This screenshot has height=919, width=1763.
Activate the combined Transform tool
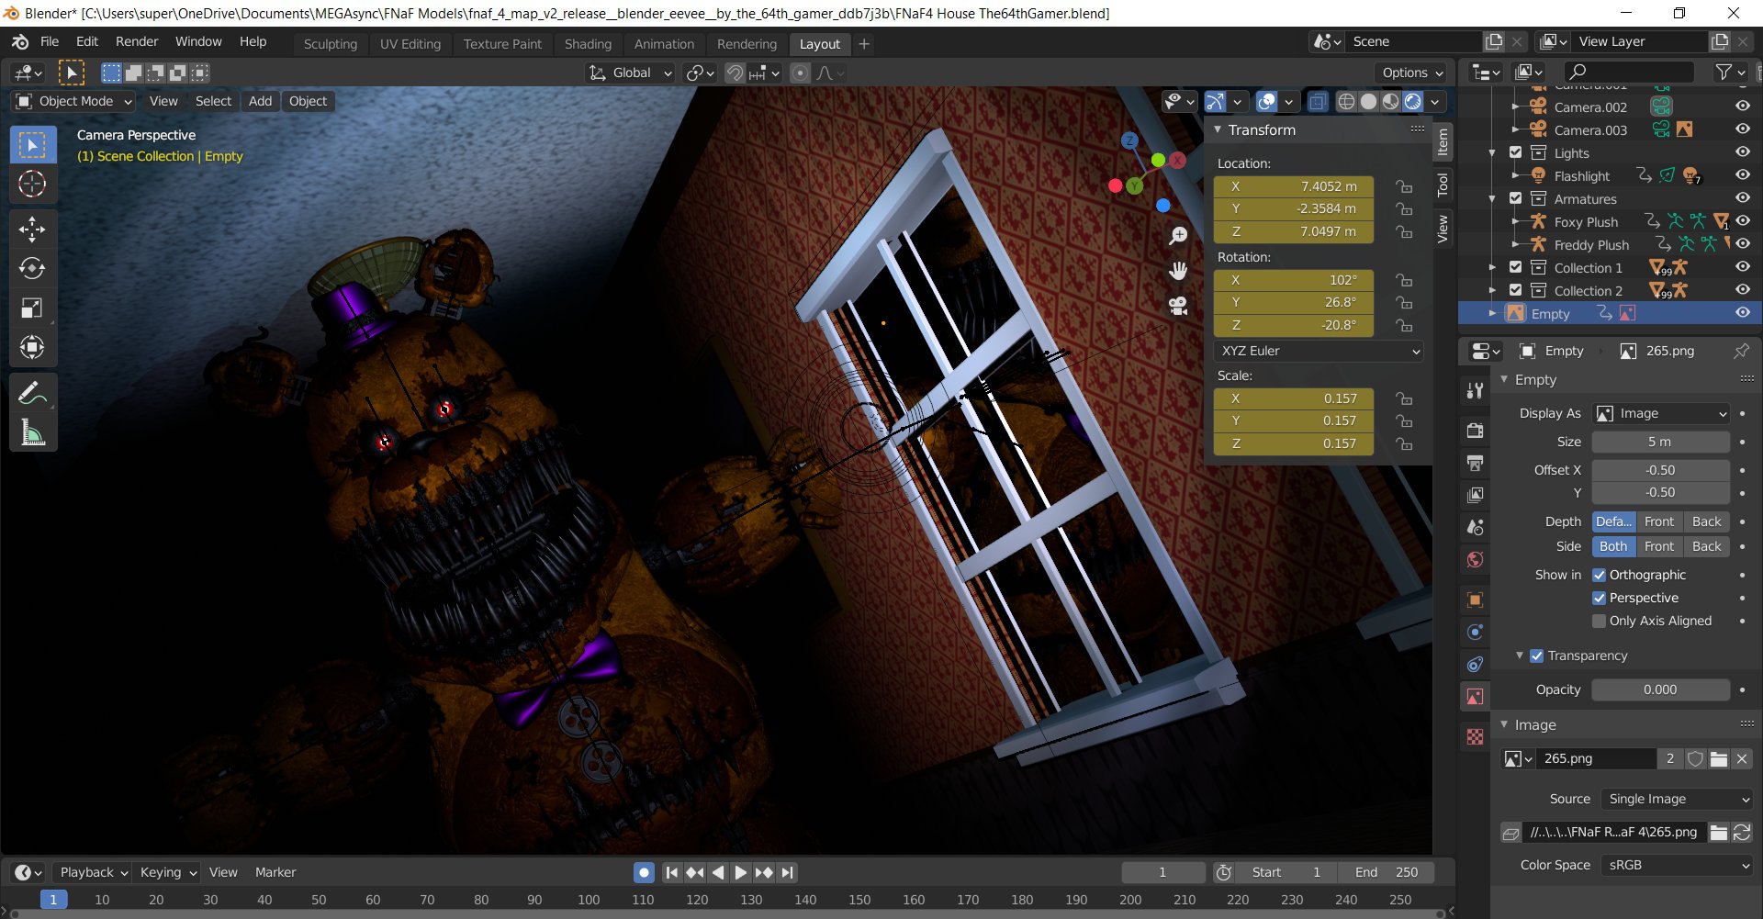tap(32, 347)
